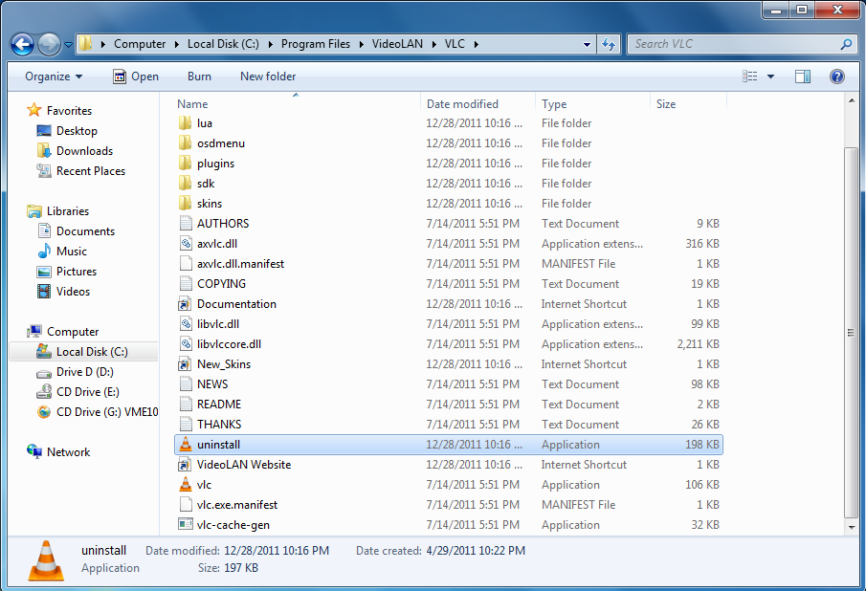Select Downloads in Favorites sidebar
Image resolution: width=866 pixels, height=591 pixels.
point(84,151)
